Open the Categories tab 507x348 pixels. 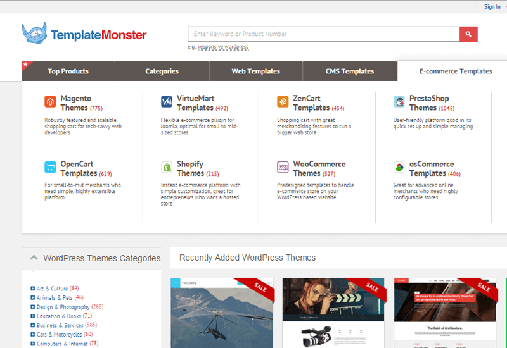(162, 71)
